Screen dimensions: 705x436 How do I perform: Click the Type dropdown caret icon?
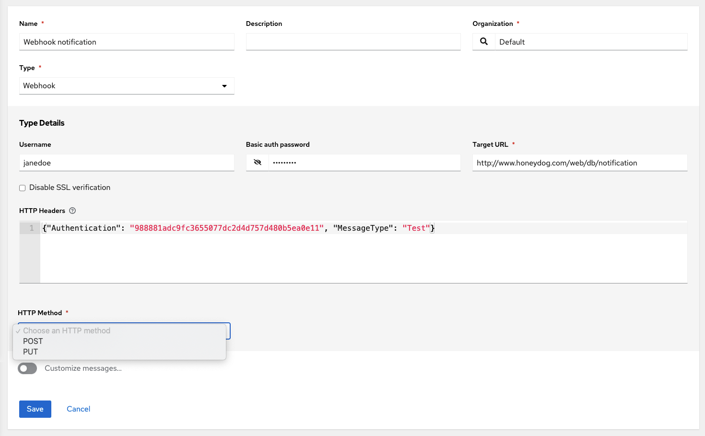click(x=224, y=86)
